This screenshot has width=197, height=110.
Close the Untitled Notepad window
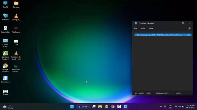[x=190, y=23]
